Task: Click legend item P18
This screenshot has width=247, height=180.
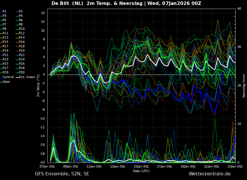Action: (20, 46)
